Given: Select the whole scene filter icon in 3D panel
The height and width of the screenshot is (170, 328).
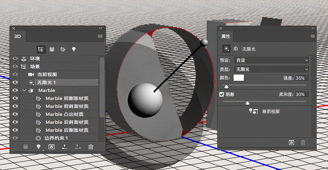Looking at the screenshot, I should pyautogui.click(x=41, y=50).
